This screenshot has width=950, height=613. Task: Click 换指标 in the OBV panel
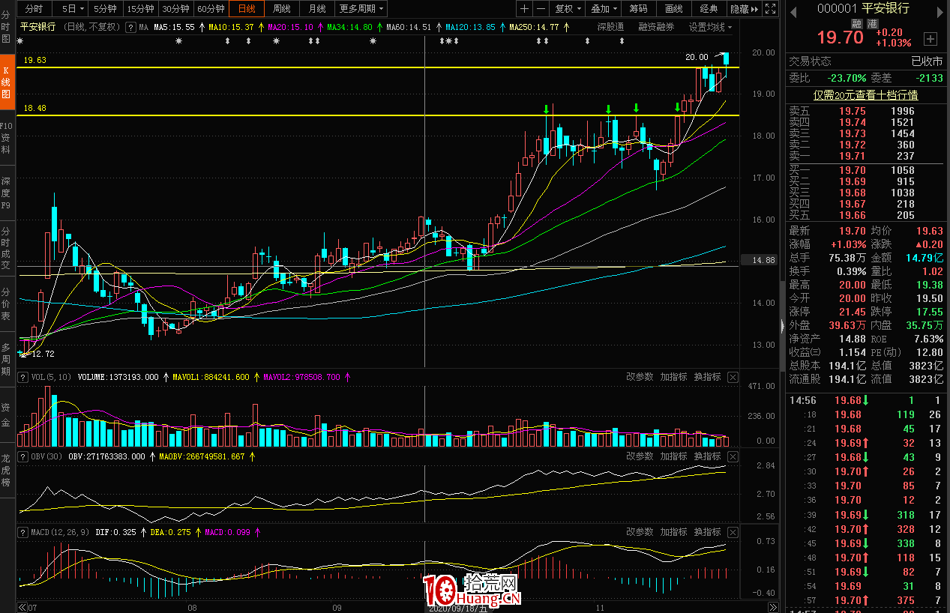(x=707, y=456)
